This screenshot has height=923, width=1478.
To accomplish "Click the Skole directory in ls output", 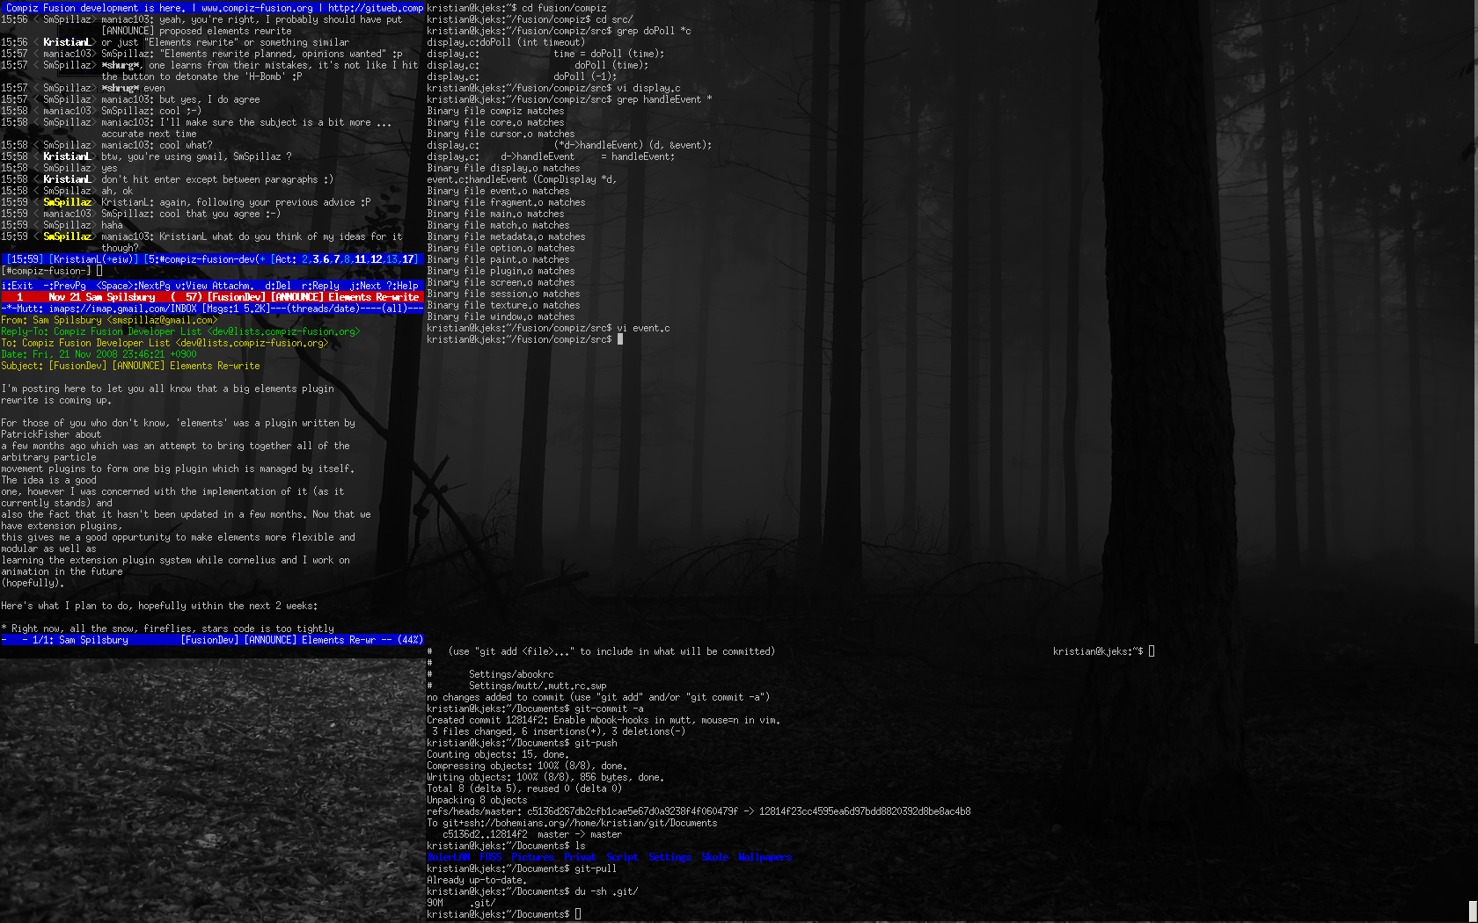I will coord(714,857).
